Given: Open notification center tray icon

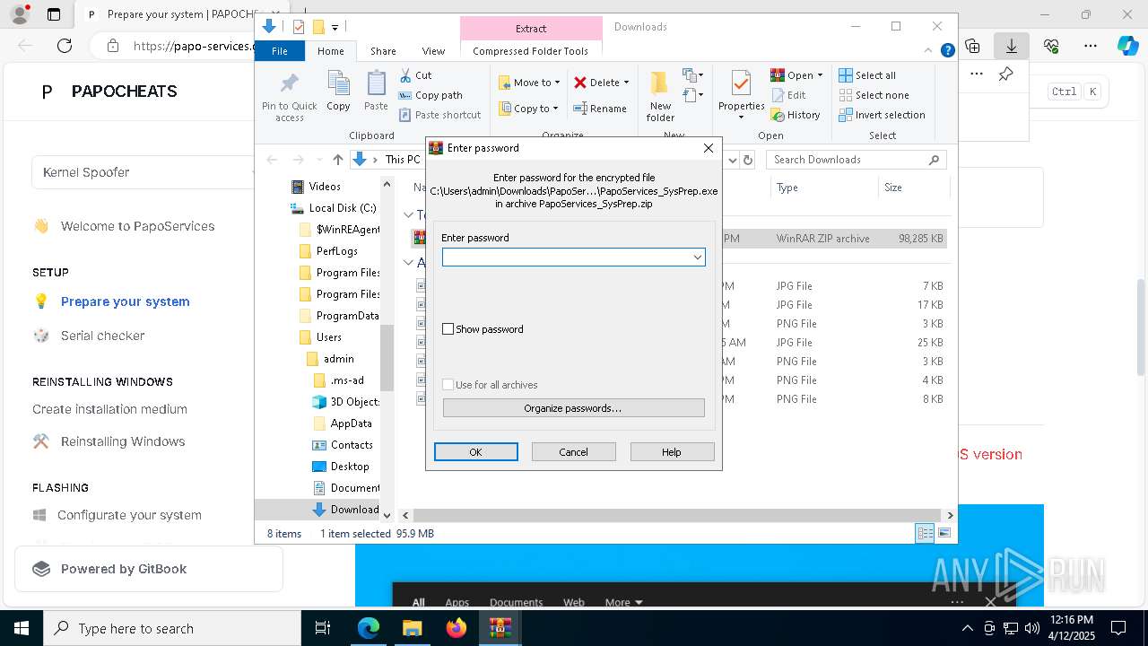Looking at the screenshot, I should click(1118, 628).
